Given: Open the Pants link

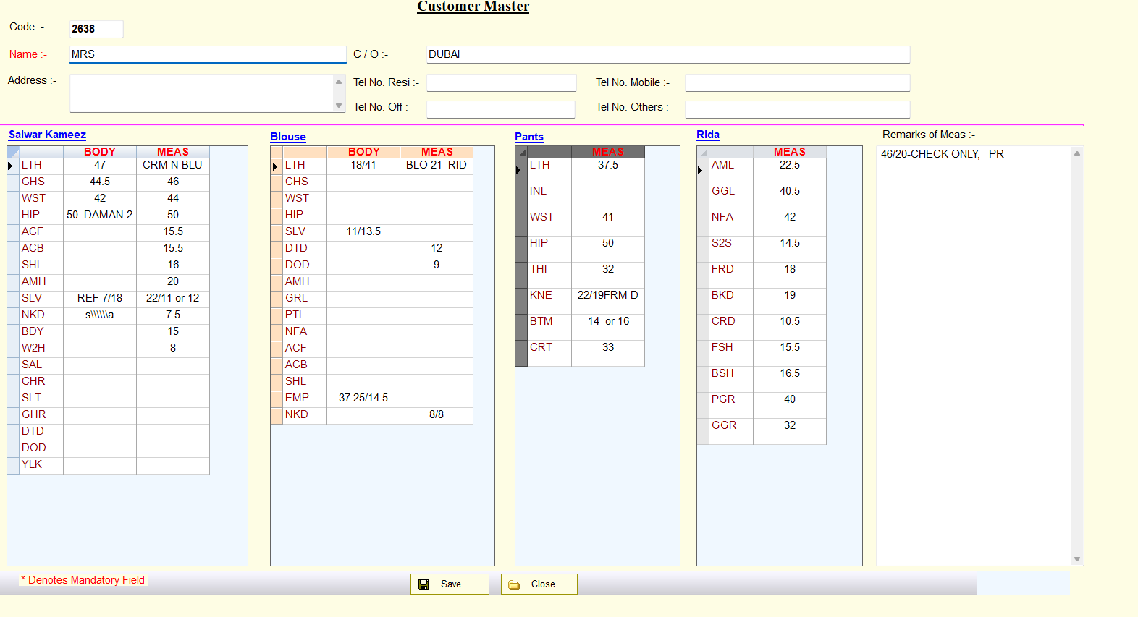Looking at the screenshot, I should 529,137.
